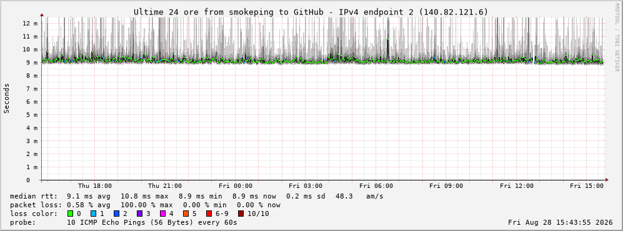Click the Thu 21:00 time axis label

pyautogui.click(x=165, y=186)
